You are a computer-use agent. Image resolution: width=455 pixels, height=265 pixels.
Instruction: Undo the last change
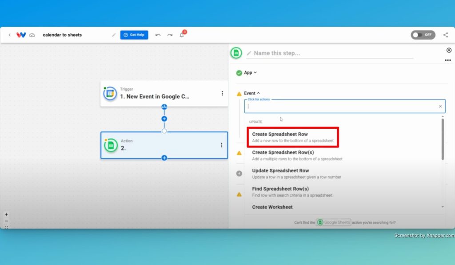(x=158, y=35)
